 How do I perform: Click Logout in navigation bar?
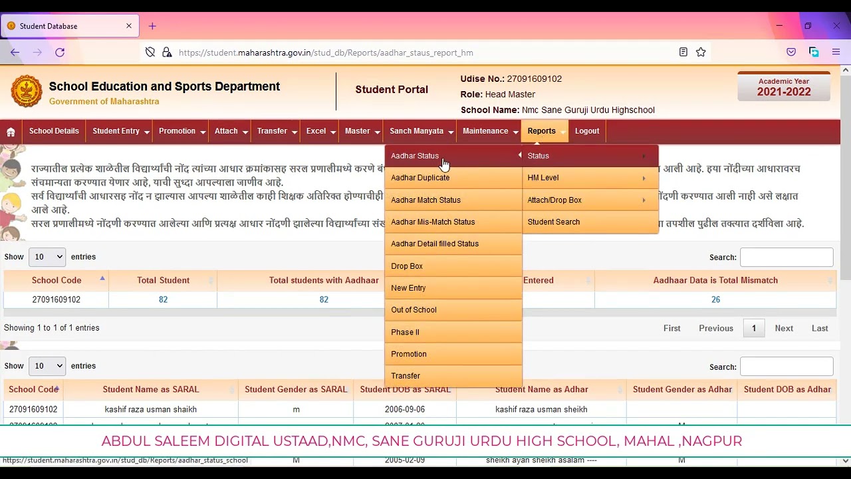point(587,131)
